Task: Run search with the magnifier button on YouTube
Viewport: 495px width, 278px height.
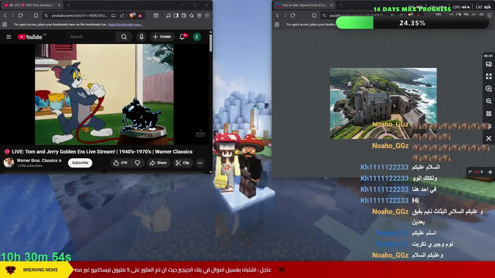Action: pos(124,37)
